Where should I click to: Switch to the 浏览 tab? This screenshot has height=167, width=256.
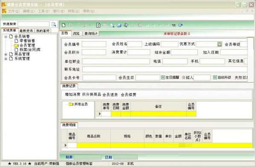tap(76, 34)
